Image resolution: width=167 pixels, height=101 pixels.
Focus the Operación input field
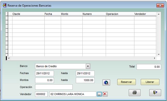click(54, 87)
